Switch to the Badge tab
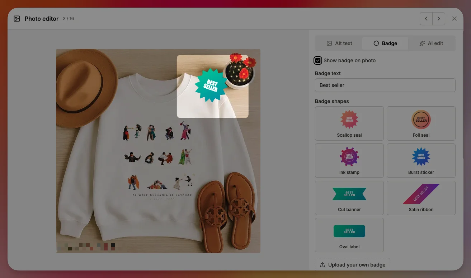Viewport: 471px width, 278px height. tap(385, 43)
